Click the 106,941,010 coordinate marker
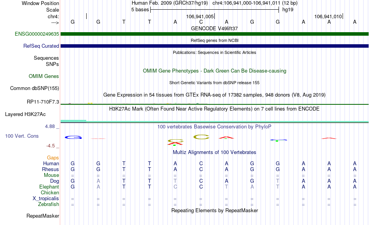Screen dimensions: 369x225 [328, 16]
